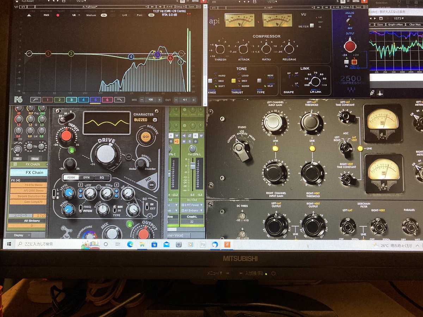
Task: Select band 5 tab in F6
Action: point(96,100)
